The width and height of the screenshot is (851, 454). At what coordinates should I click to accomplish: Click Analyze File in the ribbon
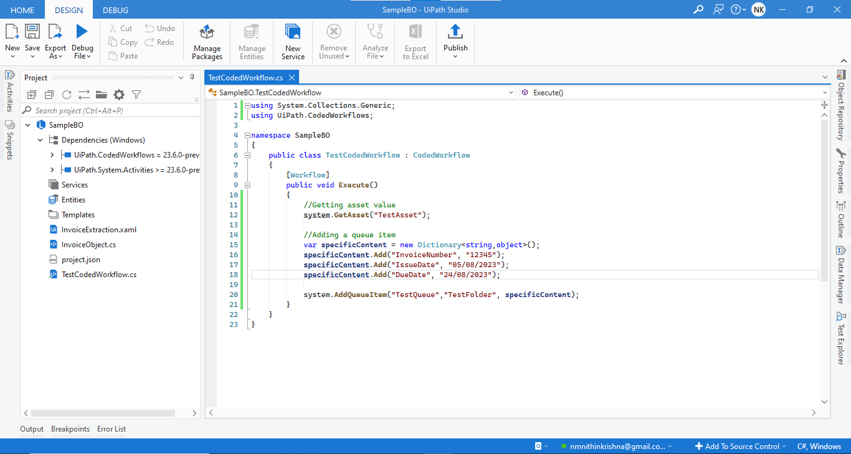click(x=375, y=41)
